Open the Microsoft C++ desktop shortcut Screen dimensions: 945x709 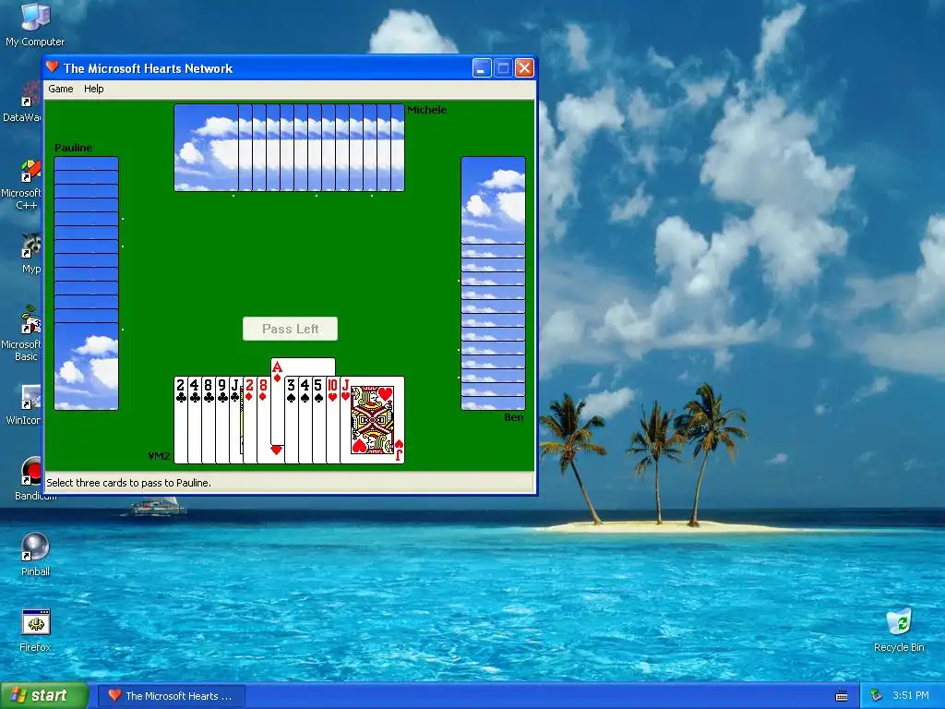point(23,184)
